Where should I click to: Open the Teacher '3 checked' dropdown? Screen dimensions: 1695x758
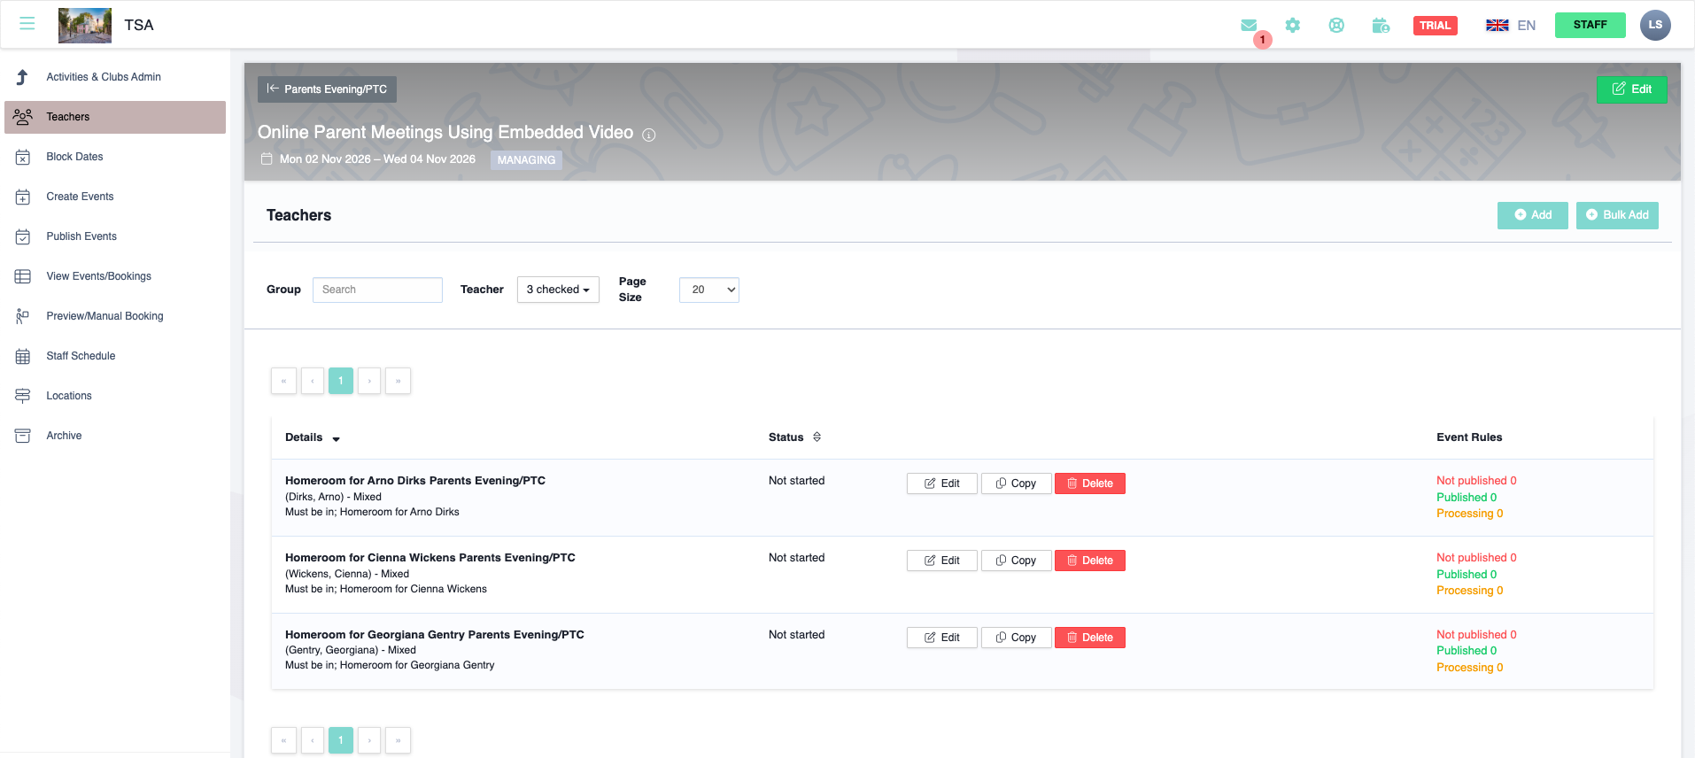pyautogui.click(x=558, y=290)
